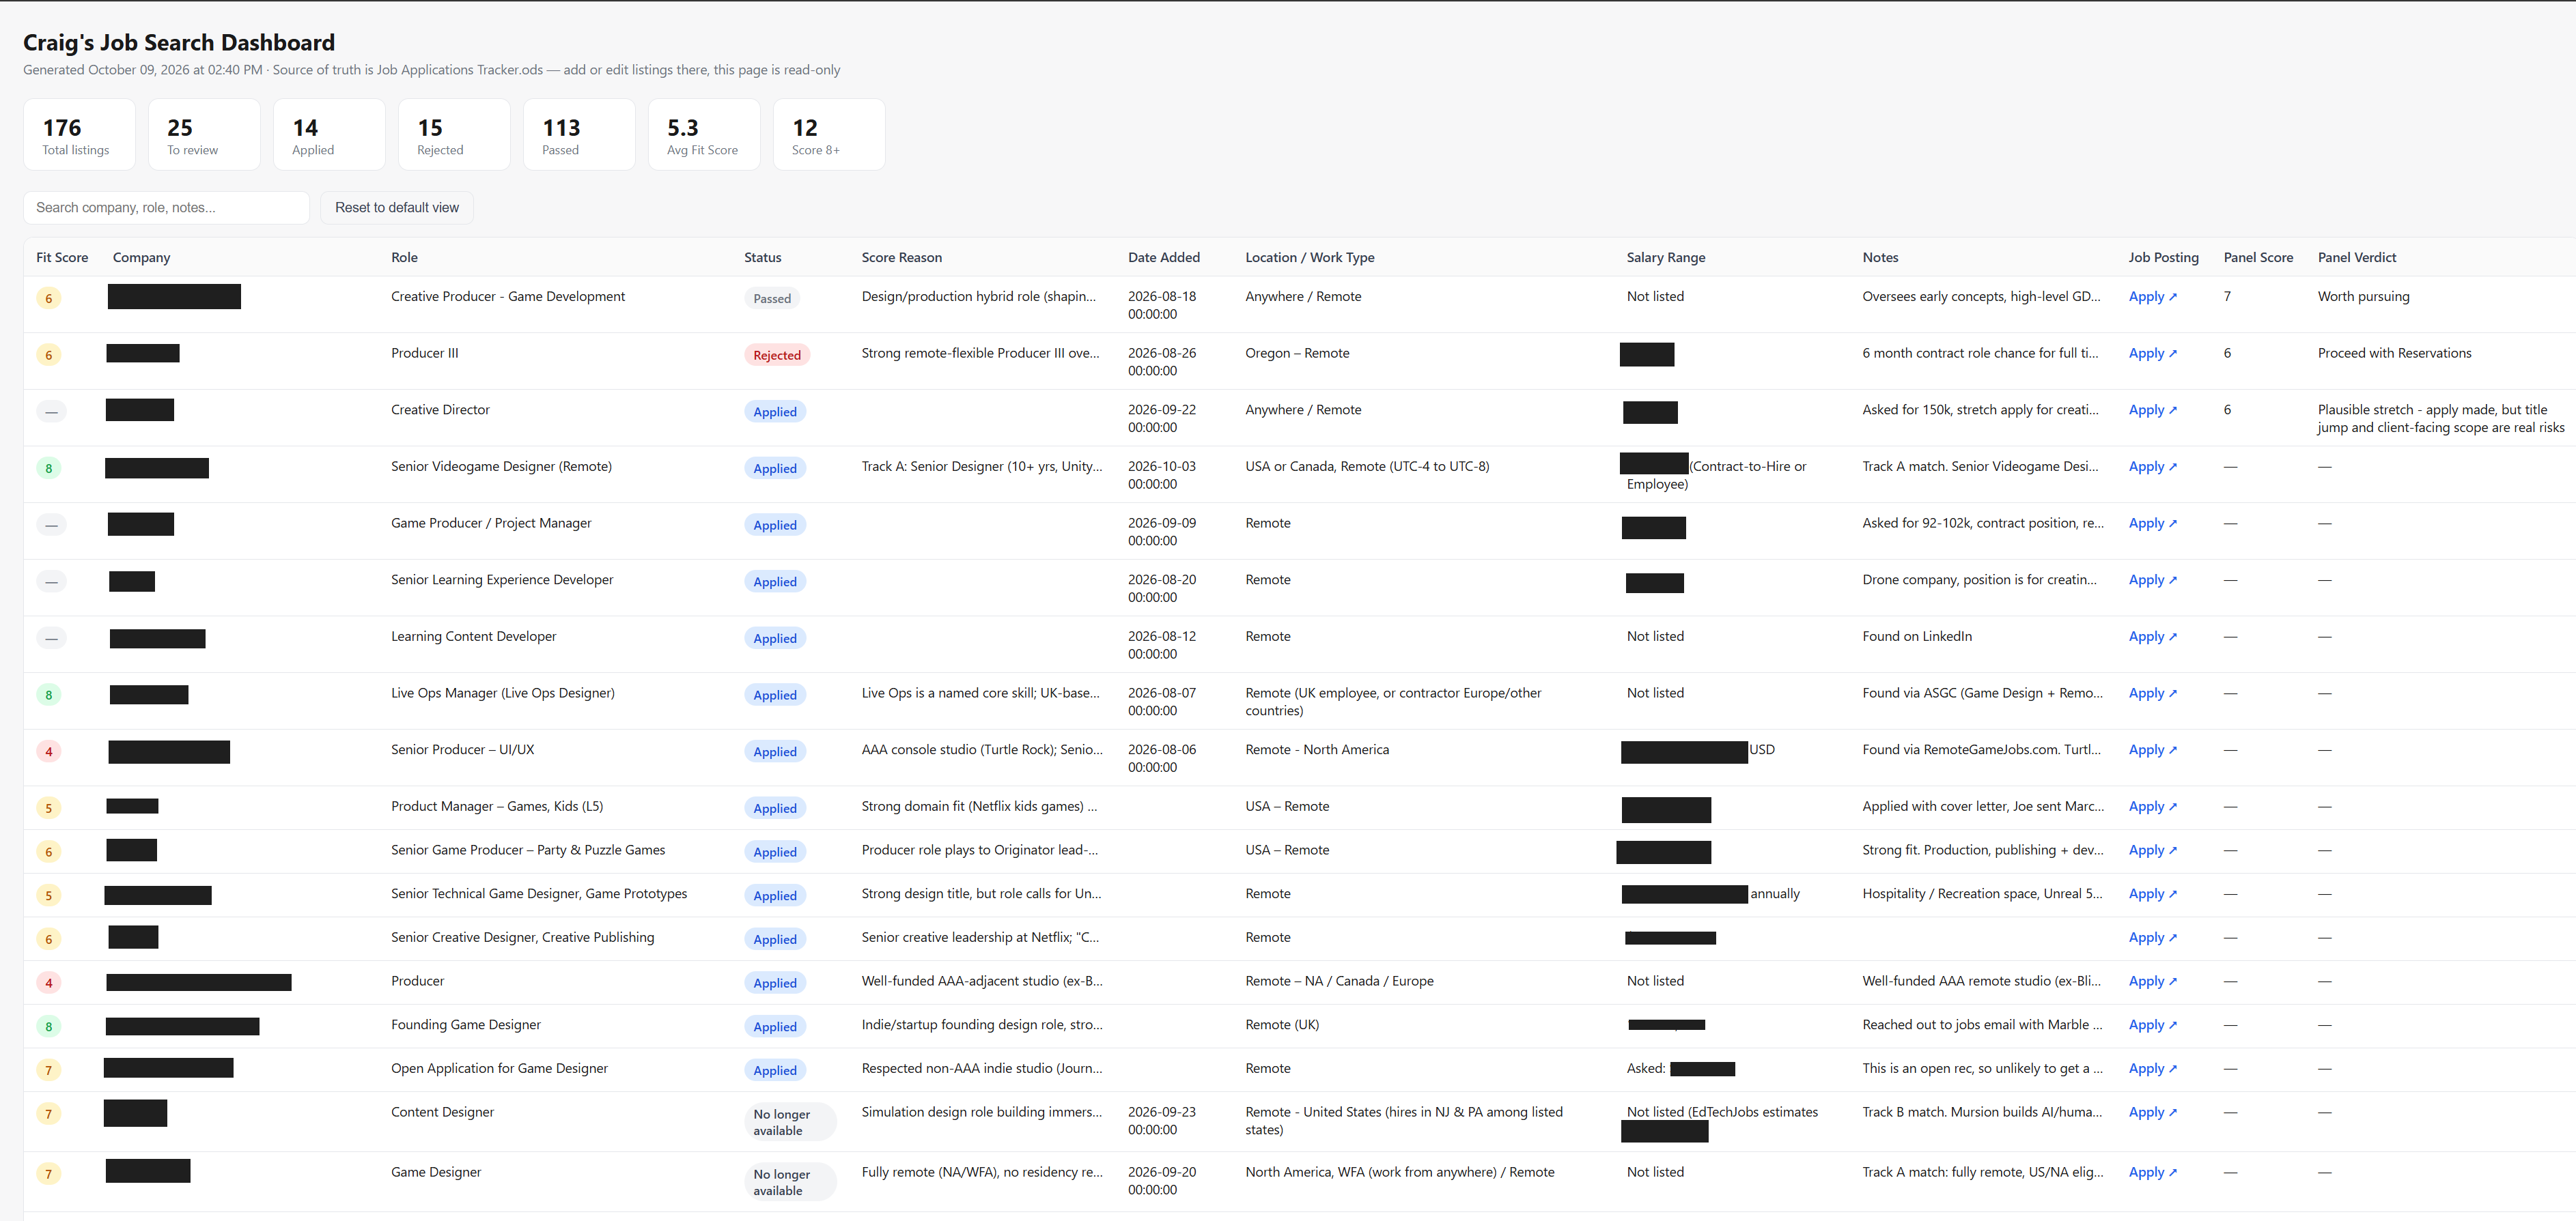Open Apply link for Creative Director row

2152,411
